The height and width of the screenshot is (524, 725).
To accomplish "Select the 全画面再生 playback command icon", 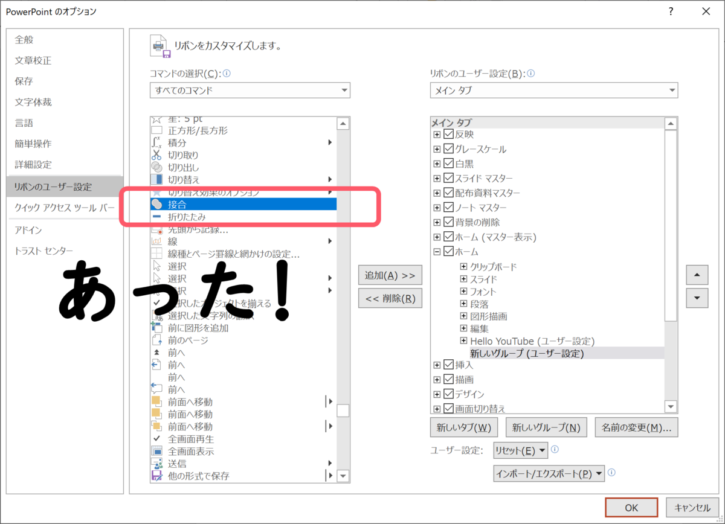I will click(156, 438).
